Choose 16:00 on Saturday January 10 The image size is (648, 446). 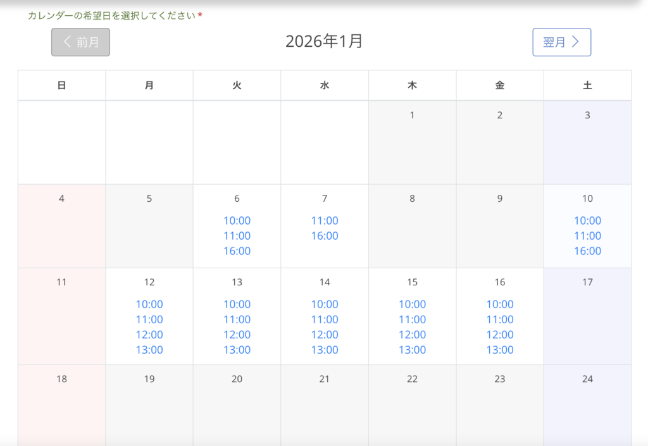coord(587,251)
